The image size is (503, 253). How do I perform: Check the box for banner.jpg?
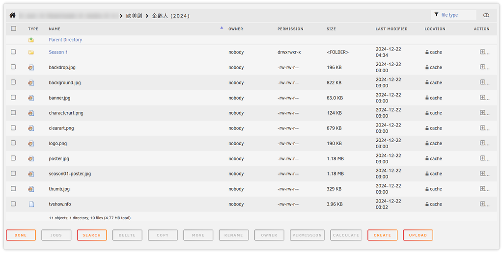[x=13, y=98]
